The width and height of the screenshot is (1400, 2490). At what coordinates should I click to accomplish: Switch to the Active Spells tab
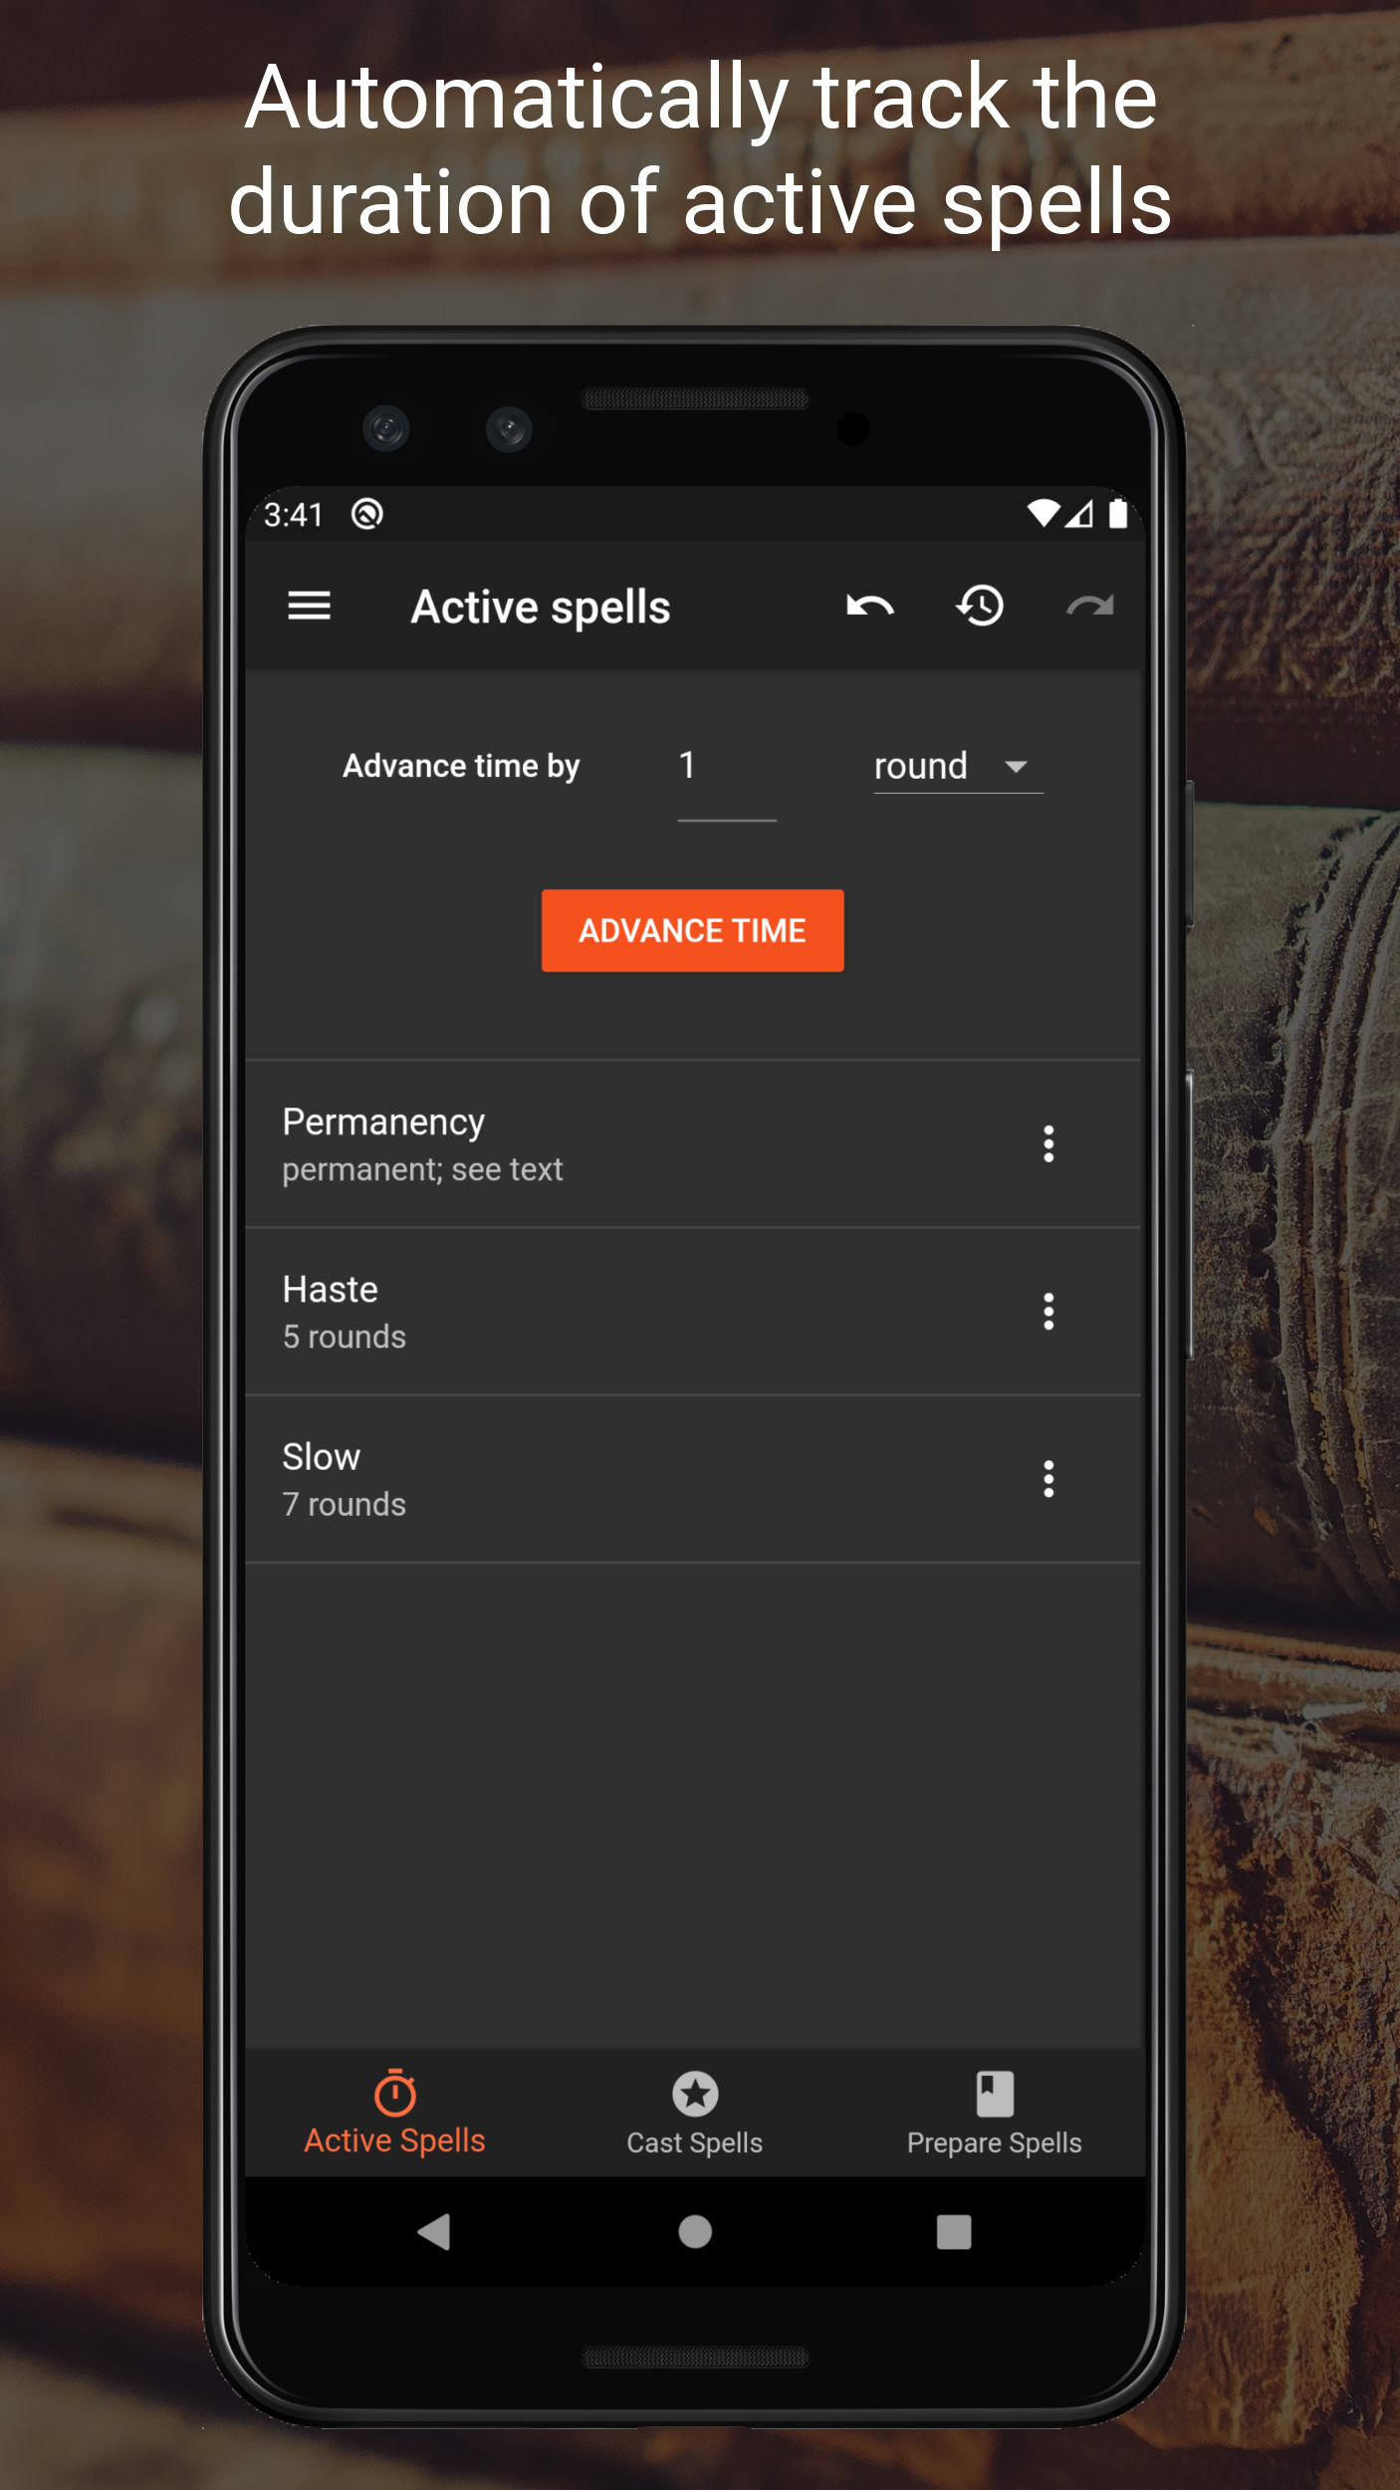395,2115
